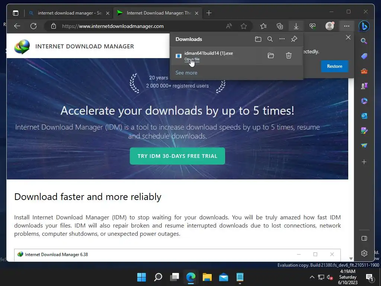The height and width of the screenshot is (286, 381).
Task: Open a new tab with plus button
Action: tap(209, 13)
